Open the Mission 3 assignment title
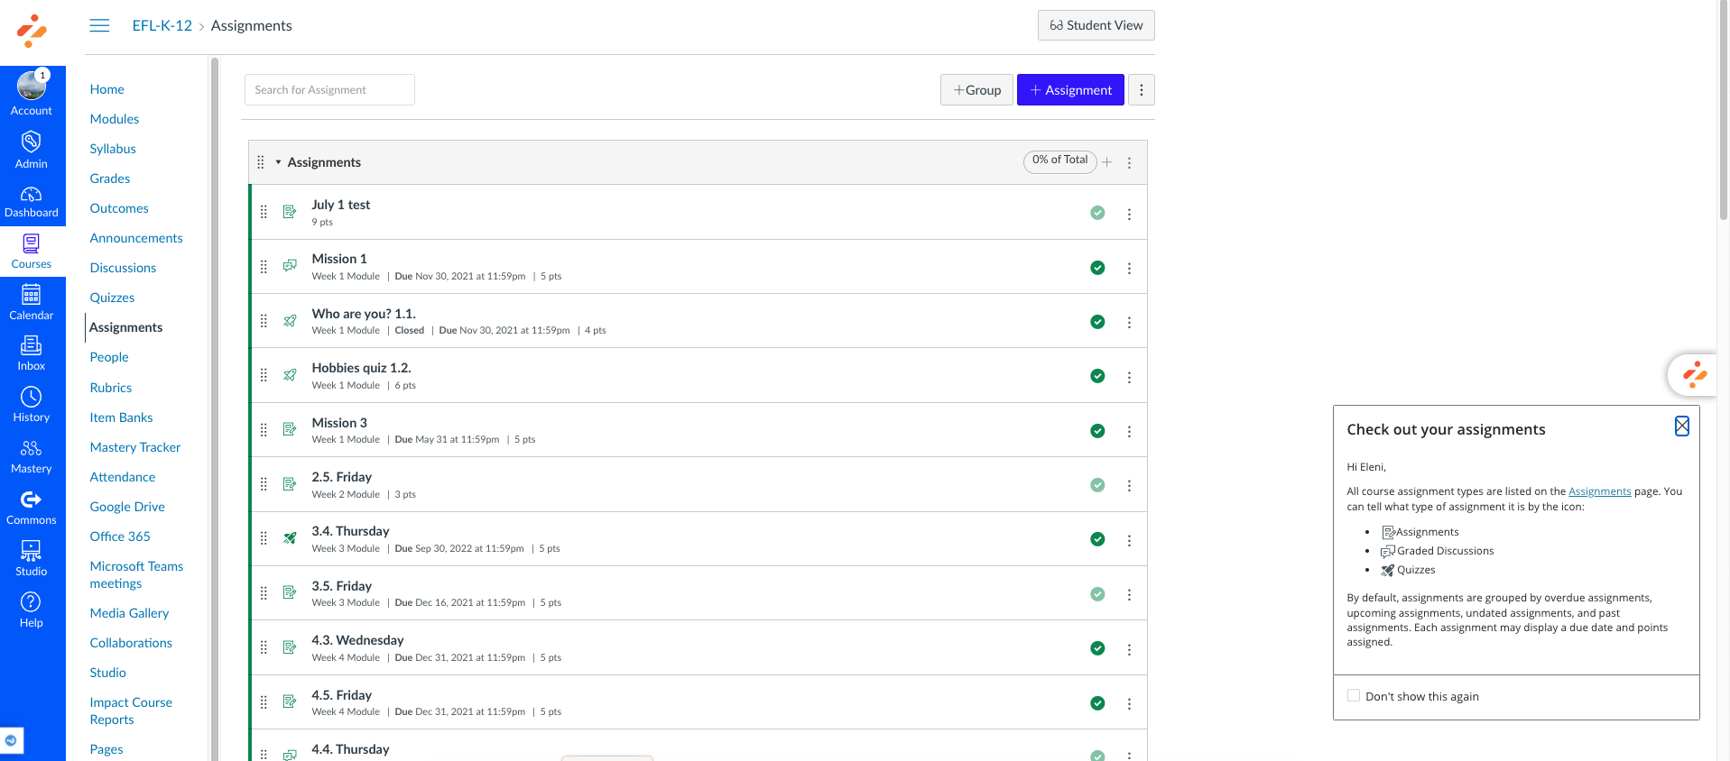Screen dimensions: 1730x761 point(339,423)
